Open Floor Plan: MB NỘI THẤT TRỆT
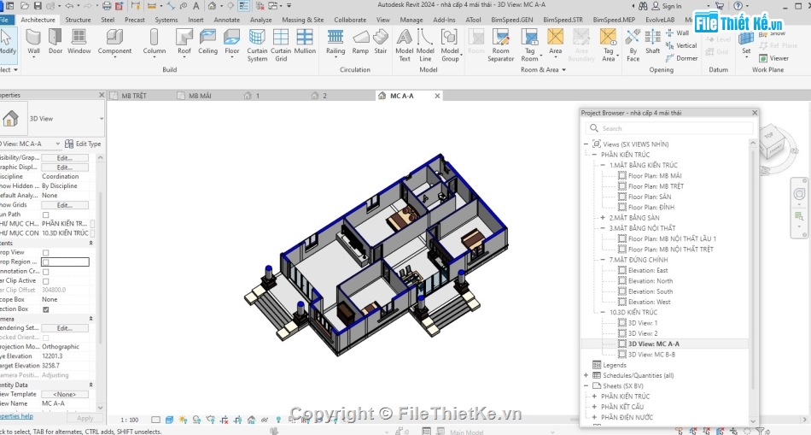The height and width of the screenshot is (435, 811). (x=670, y=249)
